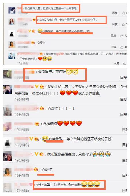Viewport: 130px width, 196px height.
Task: Reply to 我知道你是拒绝的 comment
Action: [x=125, y=160]
